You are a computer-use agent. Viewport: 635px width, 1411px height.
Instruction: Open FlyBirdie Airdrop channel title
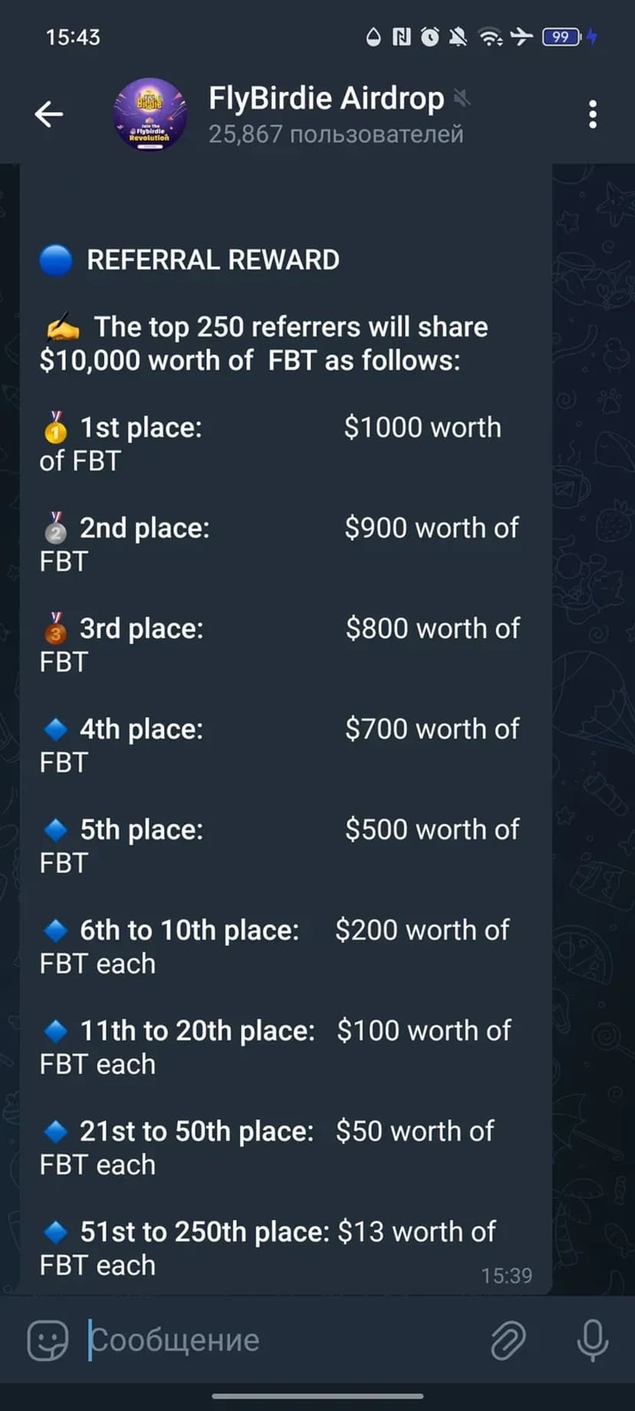[x=326, y=99]
